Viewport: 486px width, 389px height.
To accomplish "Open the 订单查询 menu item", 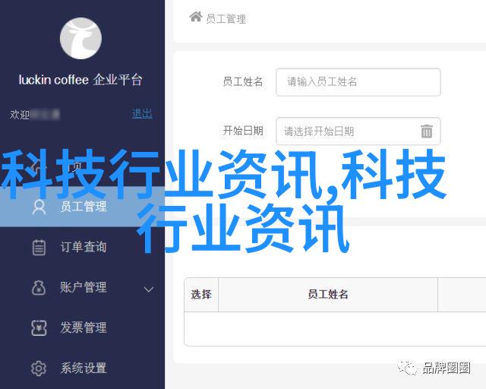I will point(83,247).
